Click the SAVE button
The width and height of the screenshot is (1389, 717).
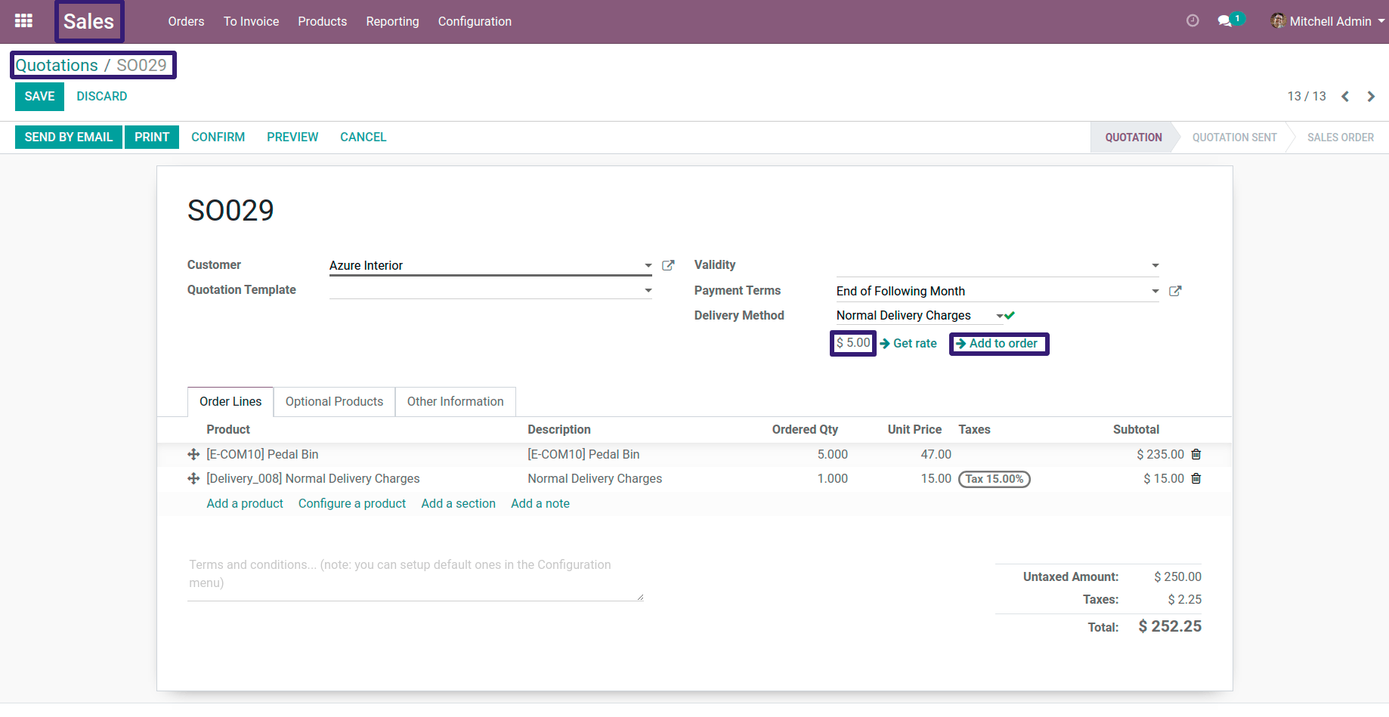tap(39, 97)
